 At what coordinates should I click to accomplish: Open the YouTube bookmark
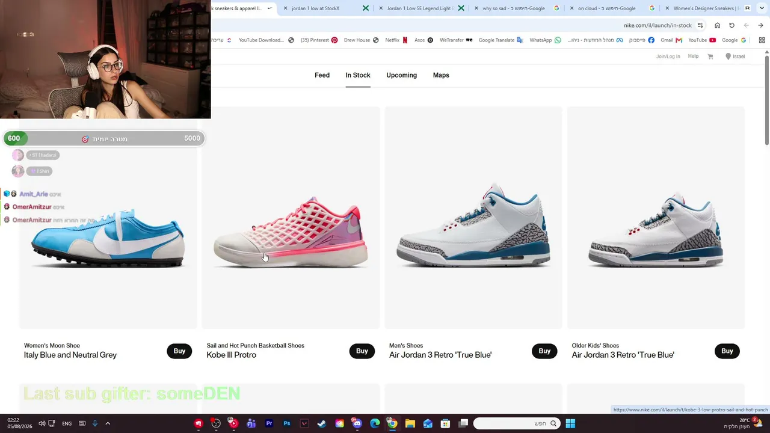[702, 40]
